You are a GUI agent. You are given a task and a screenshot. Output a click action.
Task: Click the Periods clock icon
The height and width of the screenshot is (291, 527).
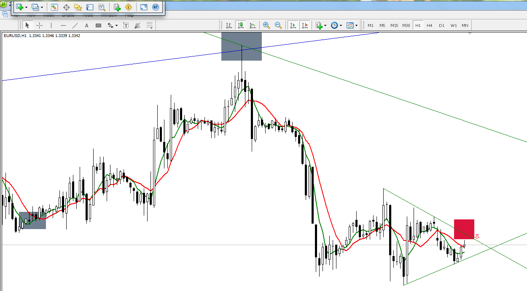click(334, 25)
